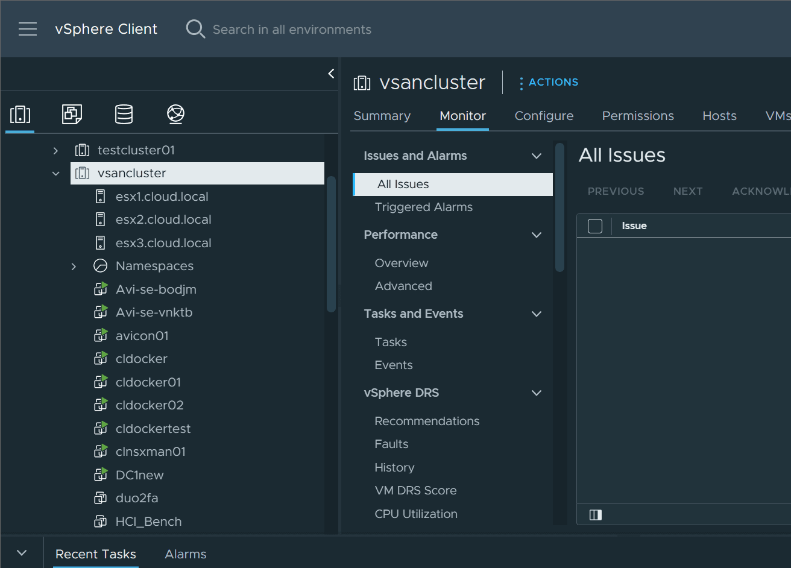Open the Alarms tab at the bottom
Viewport: 791px width, 568px height.
[185, 554]
